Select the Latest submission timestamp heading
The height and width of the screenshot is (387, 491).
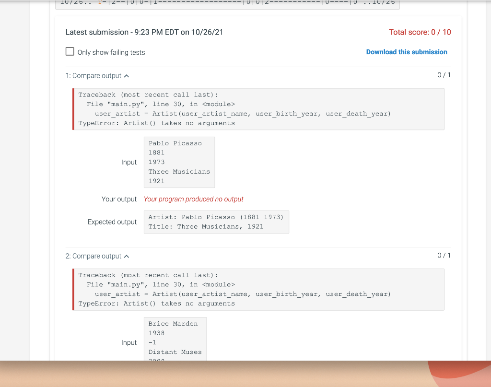coord(144,32)
